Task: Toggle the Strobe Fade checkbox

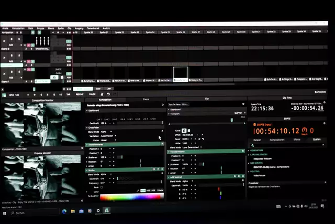Action: point(102,187)
